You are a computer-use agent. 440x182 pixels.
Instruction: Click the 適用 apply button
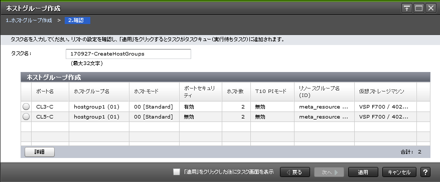[x=363, y=172]
